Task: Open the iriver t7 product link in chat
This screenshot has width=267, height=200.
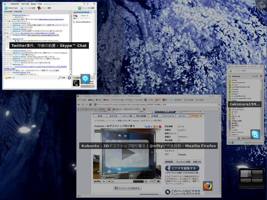Action: (43, 35)
